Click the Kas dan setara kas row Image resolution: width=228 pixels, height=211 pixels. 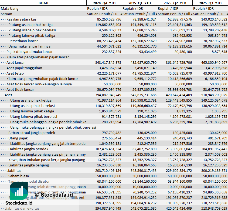[21, 19]
